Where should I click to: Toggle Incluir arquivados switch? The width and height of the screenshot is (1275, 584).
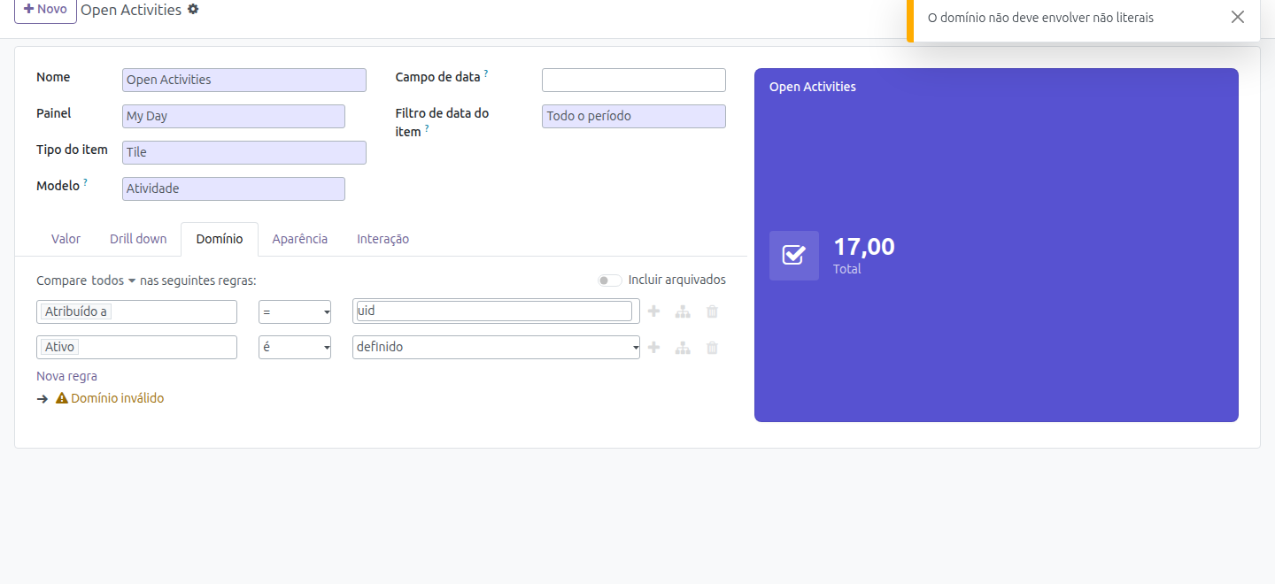(x=610, y=280)
